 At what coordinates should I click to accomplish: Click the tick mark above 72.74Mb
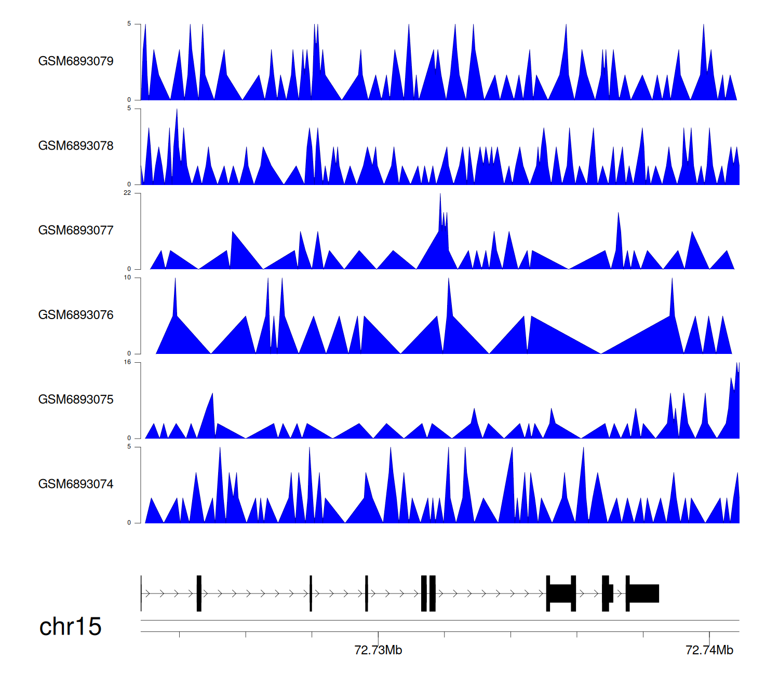coord(709,635)
